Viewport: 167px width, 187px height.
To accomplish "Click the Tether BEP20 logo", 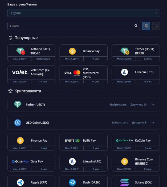I will pyautogui.click(x=125, y=51).
